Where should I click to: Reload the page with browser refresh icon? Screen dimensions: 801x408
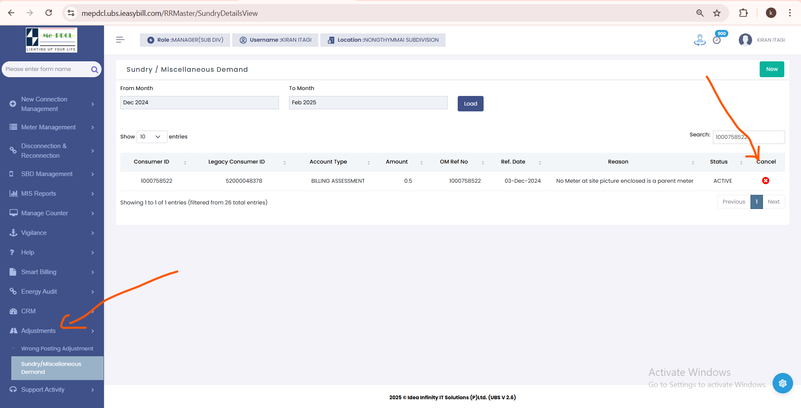pyautogui.click(x=49, y=13)
